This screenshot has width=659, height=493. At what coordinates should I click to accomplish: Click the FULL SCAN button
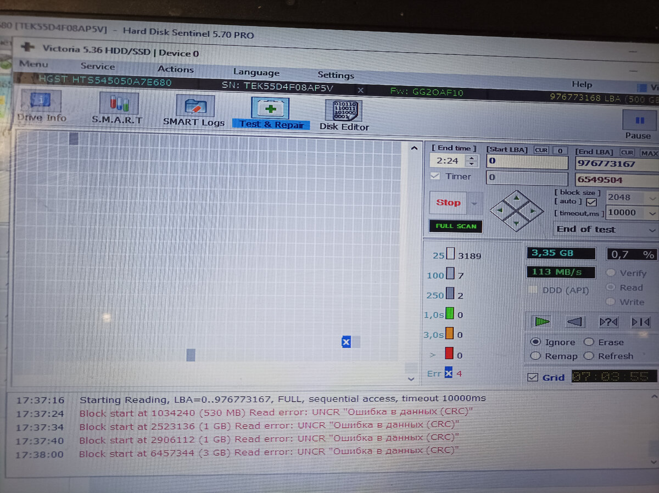pyautogui.click(x=456, y=226)
